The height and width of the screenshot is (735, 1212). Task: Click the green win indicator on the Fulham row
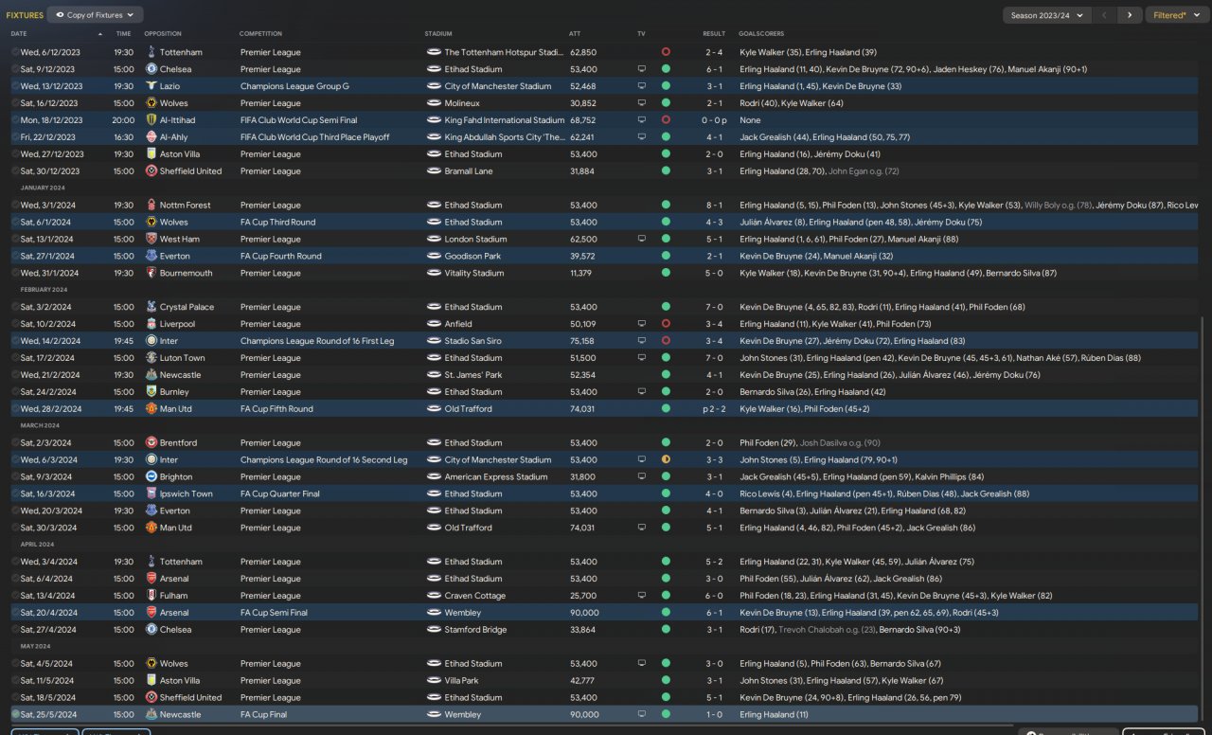666,596
